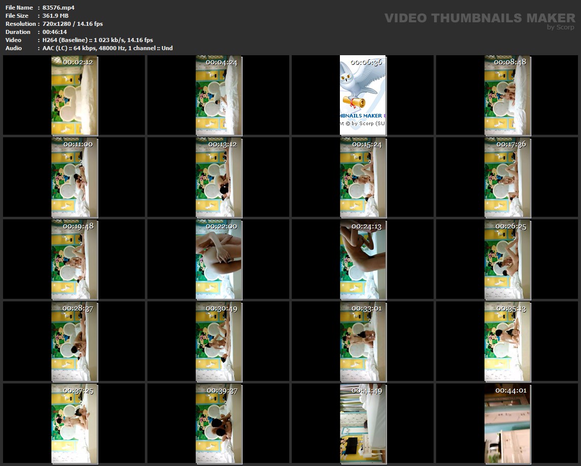Open the owl logo frame at 00:06:36
581x466 pixels.
click(x=363, y=95)
